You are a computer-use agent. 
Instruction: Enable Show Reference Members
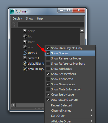click(48, 64)
